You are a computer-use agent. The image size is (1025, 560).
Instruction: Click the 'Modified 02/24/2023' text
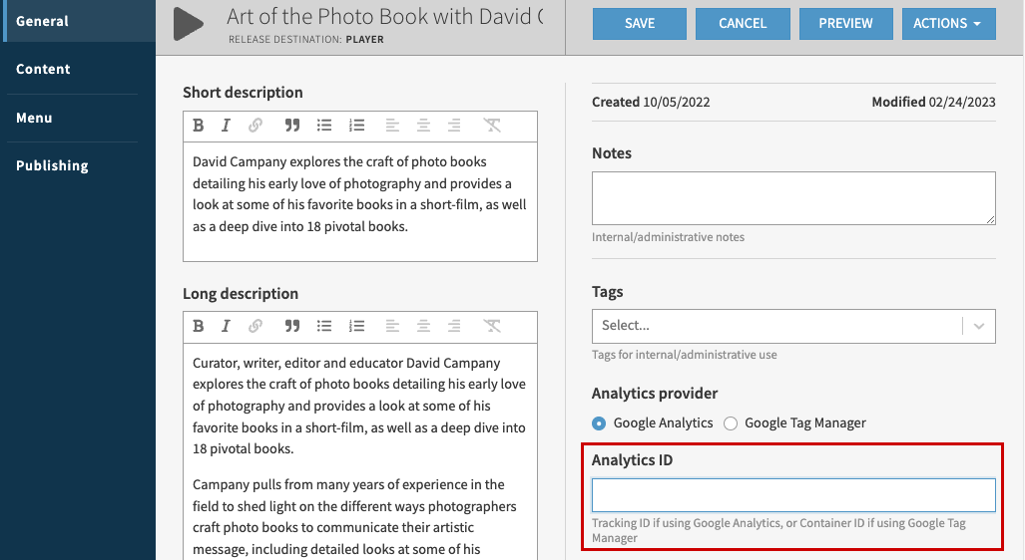click(x=933, y=102)
